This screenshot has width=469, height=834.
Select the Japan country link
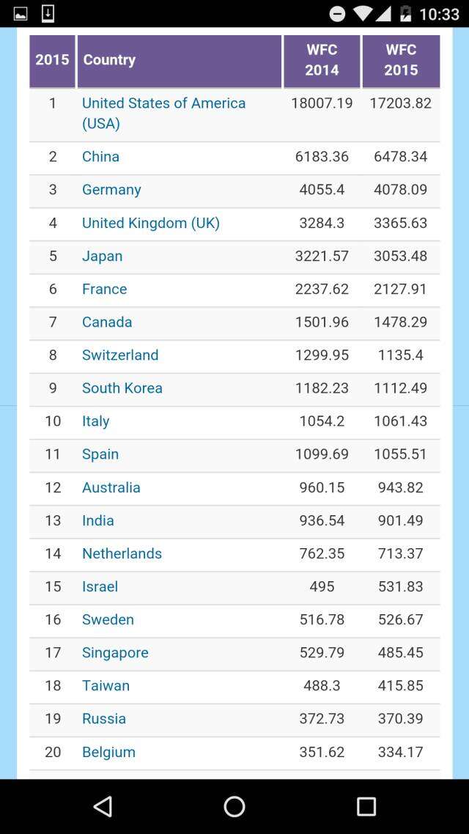pyautogui.click(x=102, y=256)
